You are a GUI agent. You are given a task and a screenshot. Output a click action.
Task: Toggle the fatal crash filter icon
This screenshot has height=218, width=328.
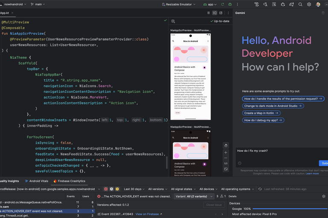point(106,189)
